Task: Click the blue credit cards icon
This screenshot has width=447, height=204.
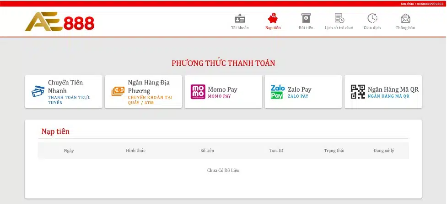Action: (38, 92)
